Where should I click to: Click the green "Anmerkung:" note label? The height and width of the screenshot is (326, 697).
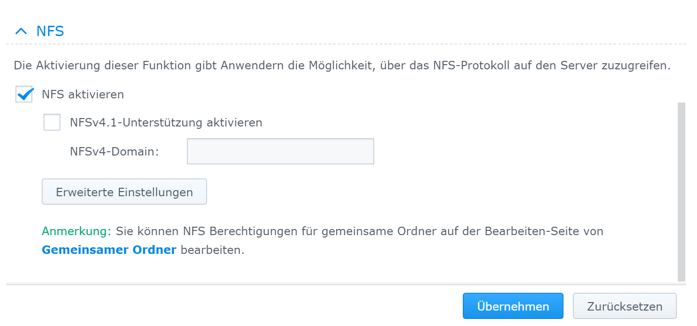[76, 231]
